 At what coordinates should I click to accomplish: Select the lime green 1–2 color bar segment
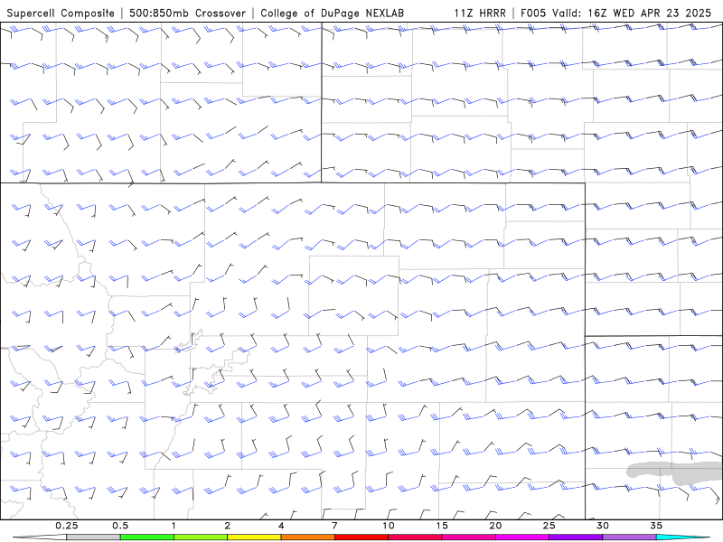tap(201, 537)
